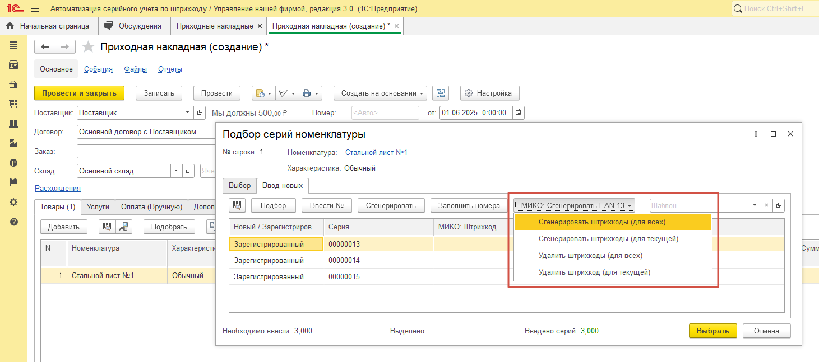
Task: Click the Сгенерировать button in dialog
Action: [391, 205]
